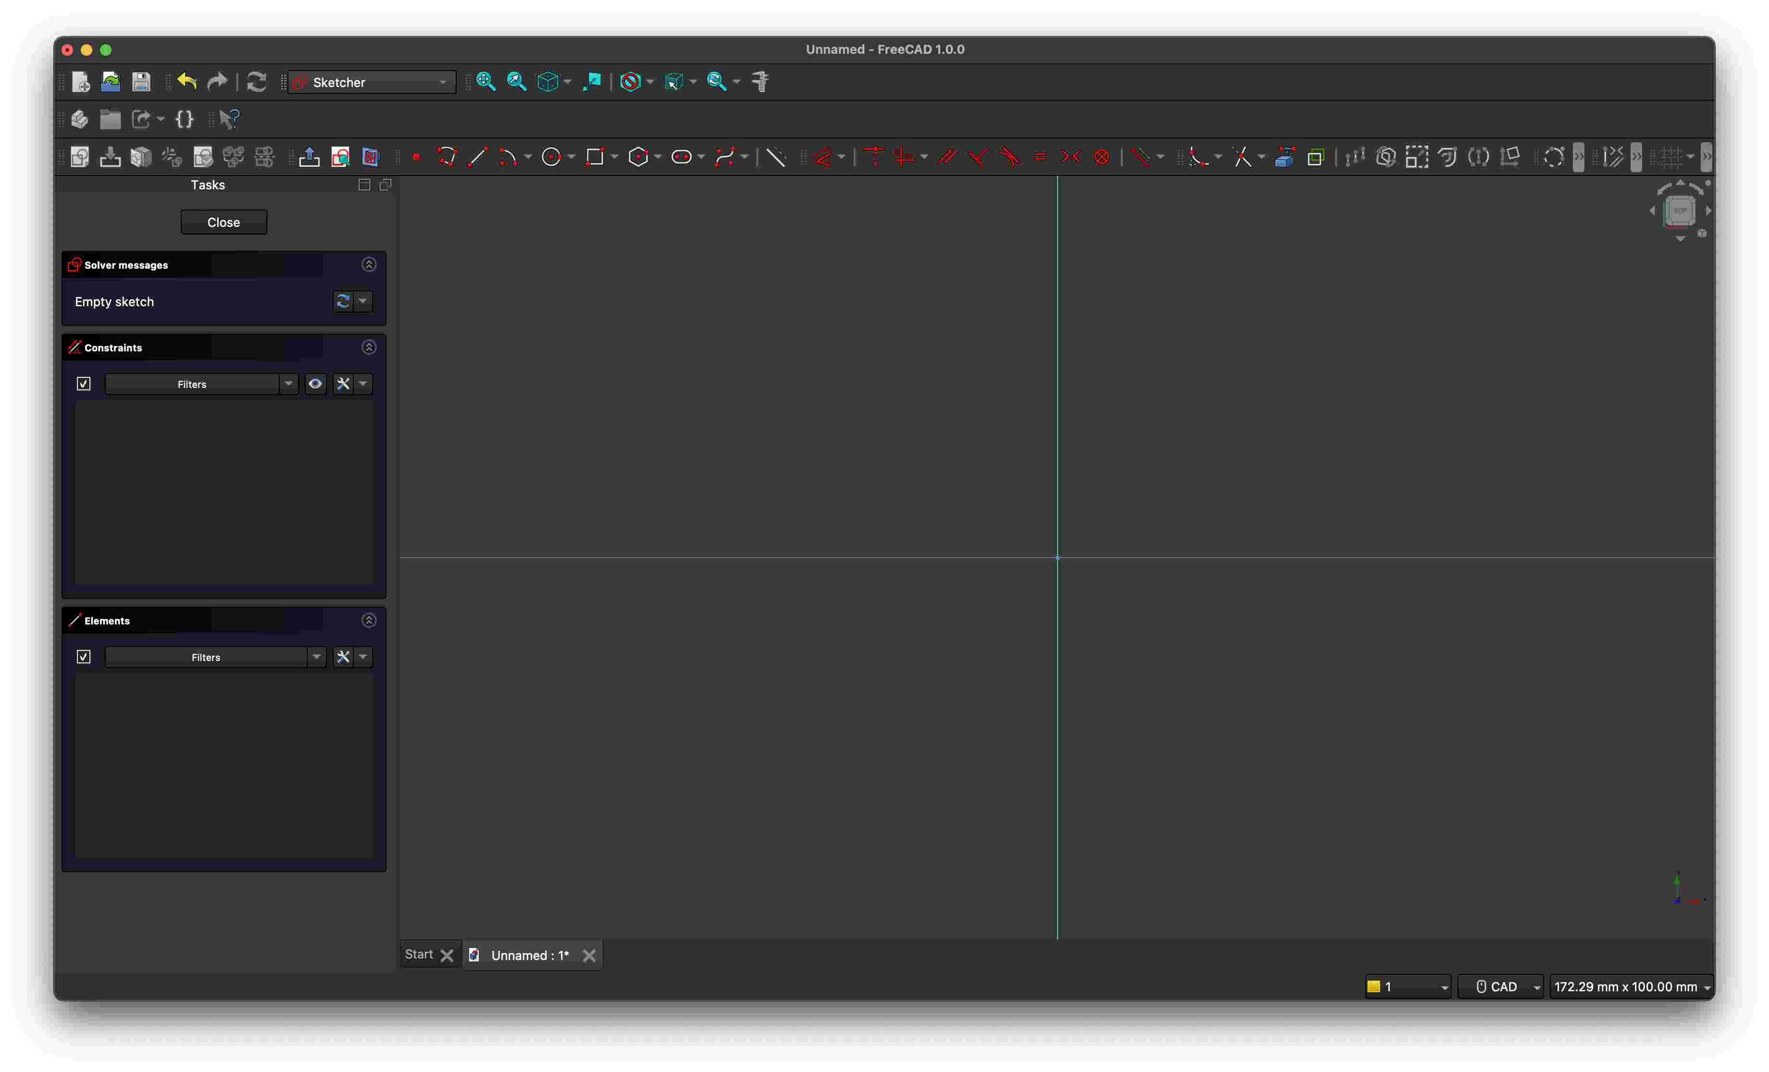
Task: Select the Polygon tool
Action: [638, 157]
